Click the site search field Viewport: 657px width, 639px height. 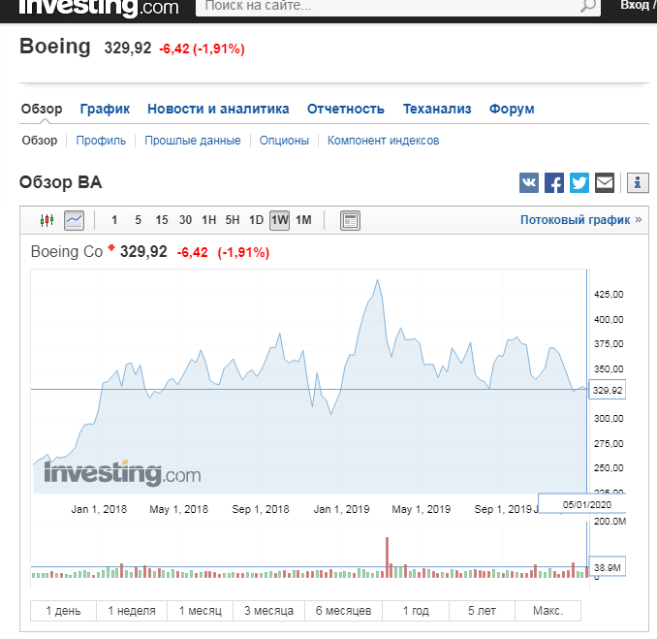coord(397,7)
